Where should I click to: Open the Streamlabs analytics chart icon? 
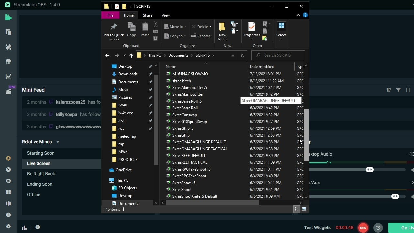pos(8,77)
